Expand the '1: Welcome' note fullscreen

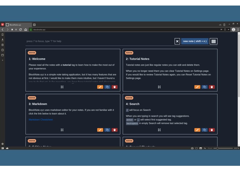click(62, 87)
